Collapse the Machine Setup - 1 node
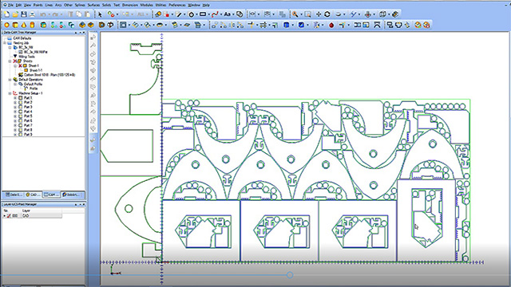The width and height of the screenshot is (511, 287). (x=10, y=93)
